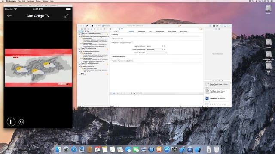The height and width of the screenshot is (154, 275).
Task: Open the quick help inspector tab icon
Action: [219, 29]
